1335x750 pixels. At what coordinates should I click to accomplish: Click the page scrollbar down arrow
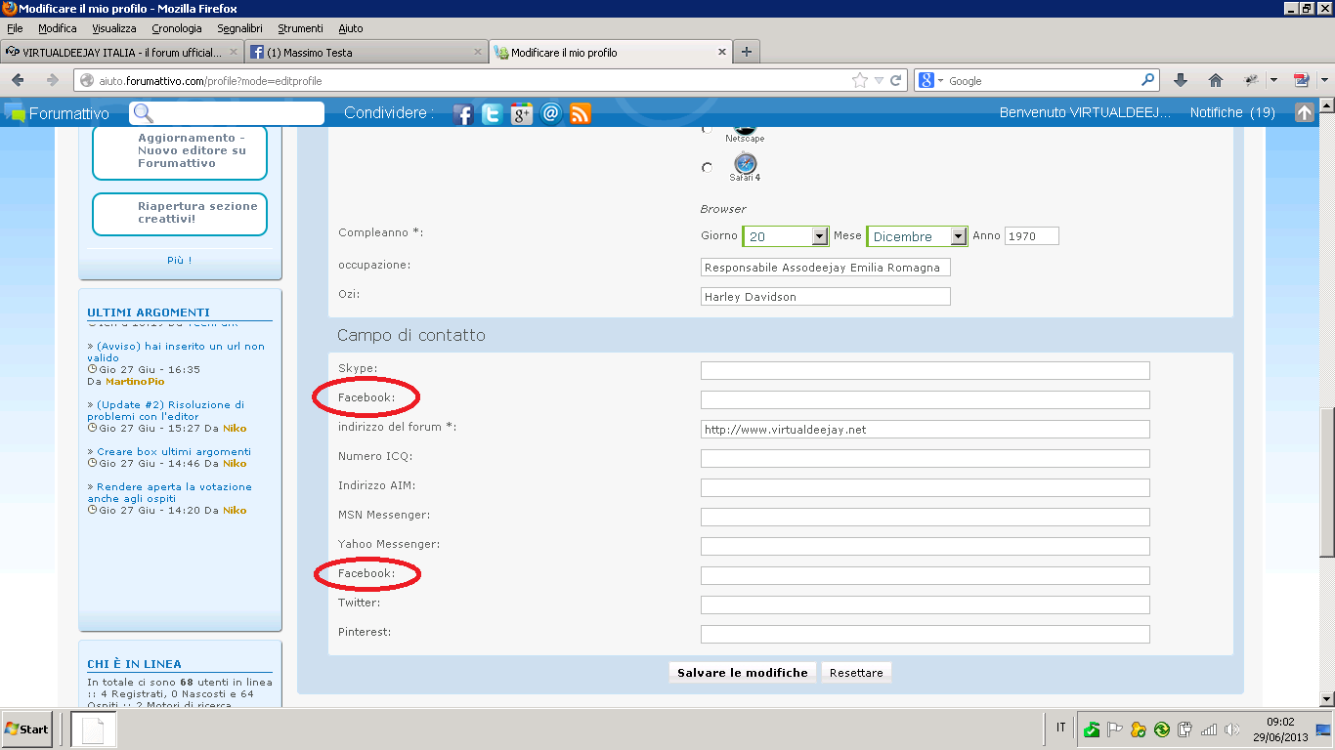[1326, 699]
